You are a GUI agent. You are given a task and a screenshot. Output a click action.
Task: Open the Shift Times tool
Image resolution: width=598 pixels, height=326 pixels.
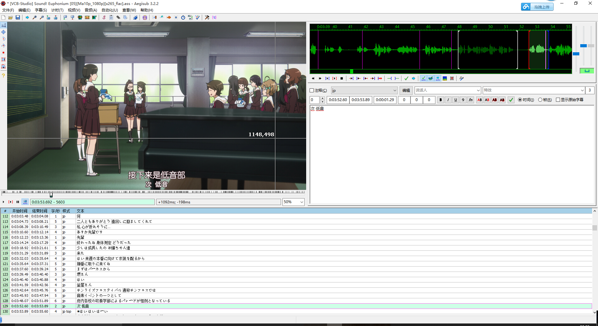pyautogui.click(x=154, y=17)
